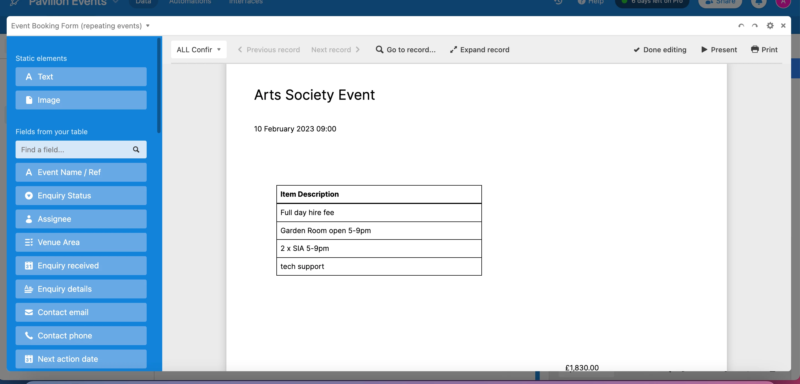Click the sidebar vertical scrollbar
The image size is (800, 384).
click(159, 85)
